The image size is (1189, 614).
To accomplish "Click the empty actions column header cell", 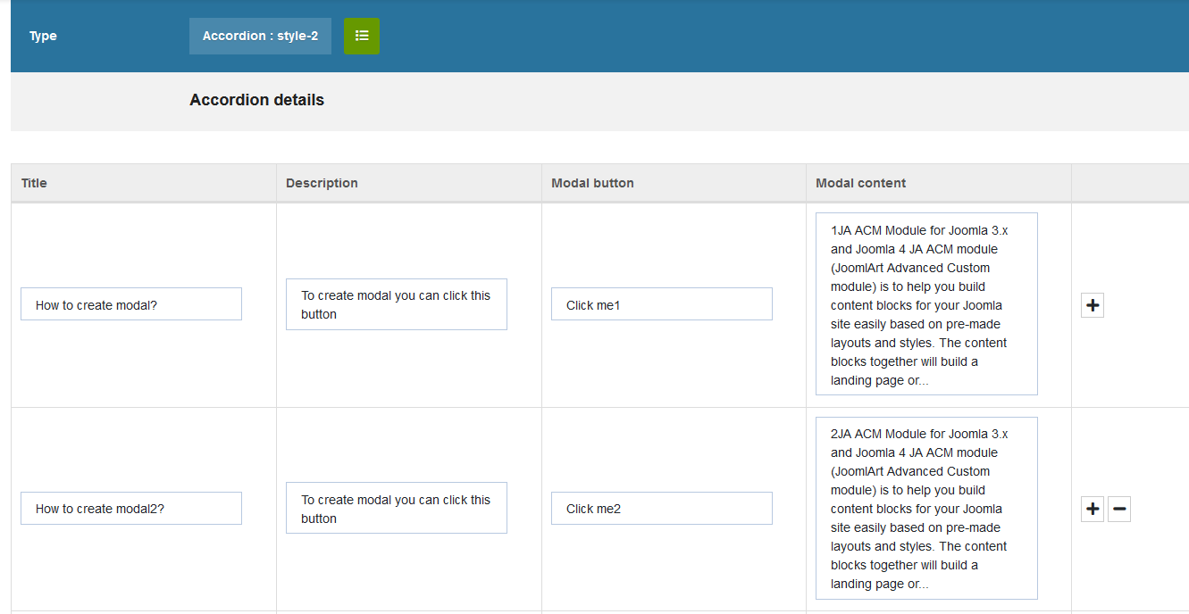I will [1129, 183].
